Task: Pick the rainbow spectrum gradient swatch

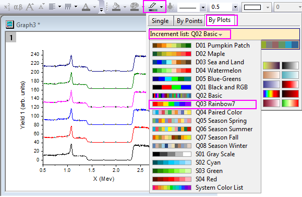Action: (x=271, y=94)
